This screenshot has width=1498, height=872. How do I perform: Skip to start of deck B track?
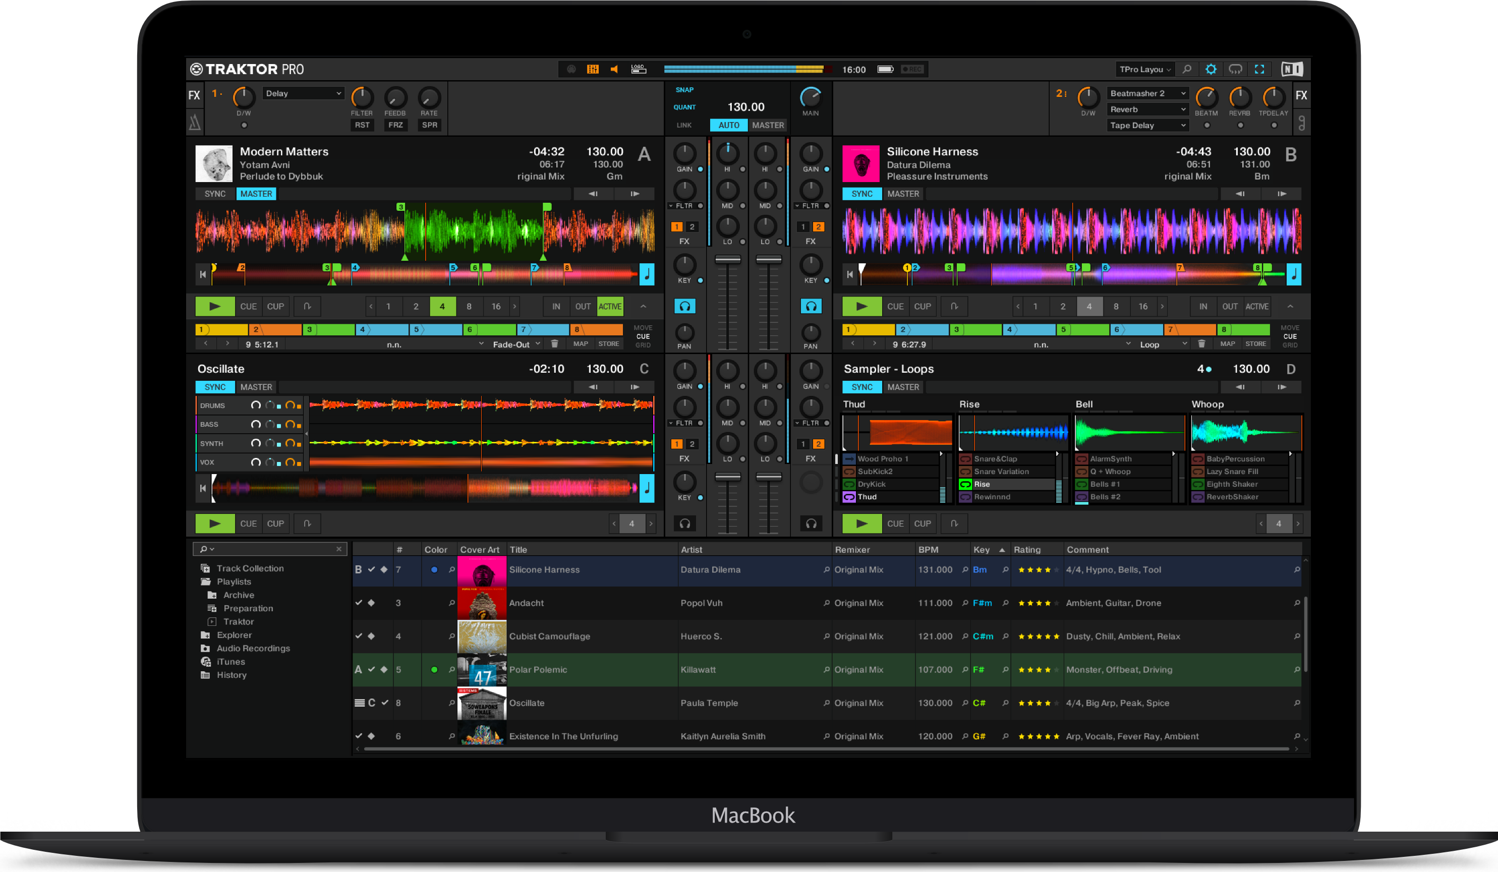tap(849, 274)
